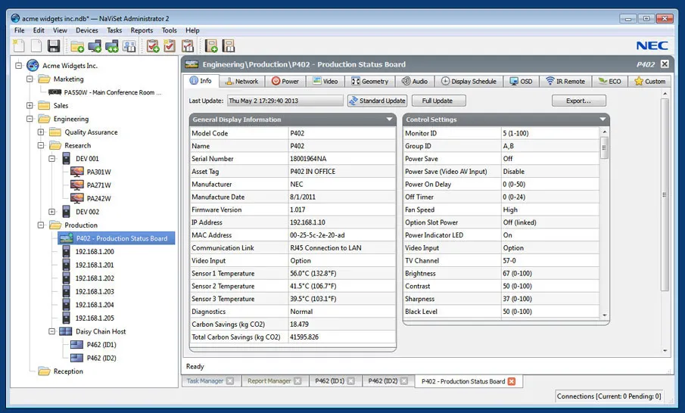Collapse the Engineering folder
The width and height of the screenshot is (685, 413).
tap(30, 119)
